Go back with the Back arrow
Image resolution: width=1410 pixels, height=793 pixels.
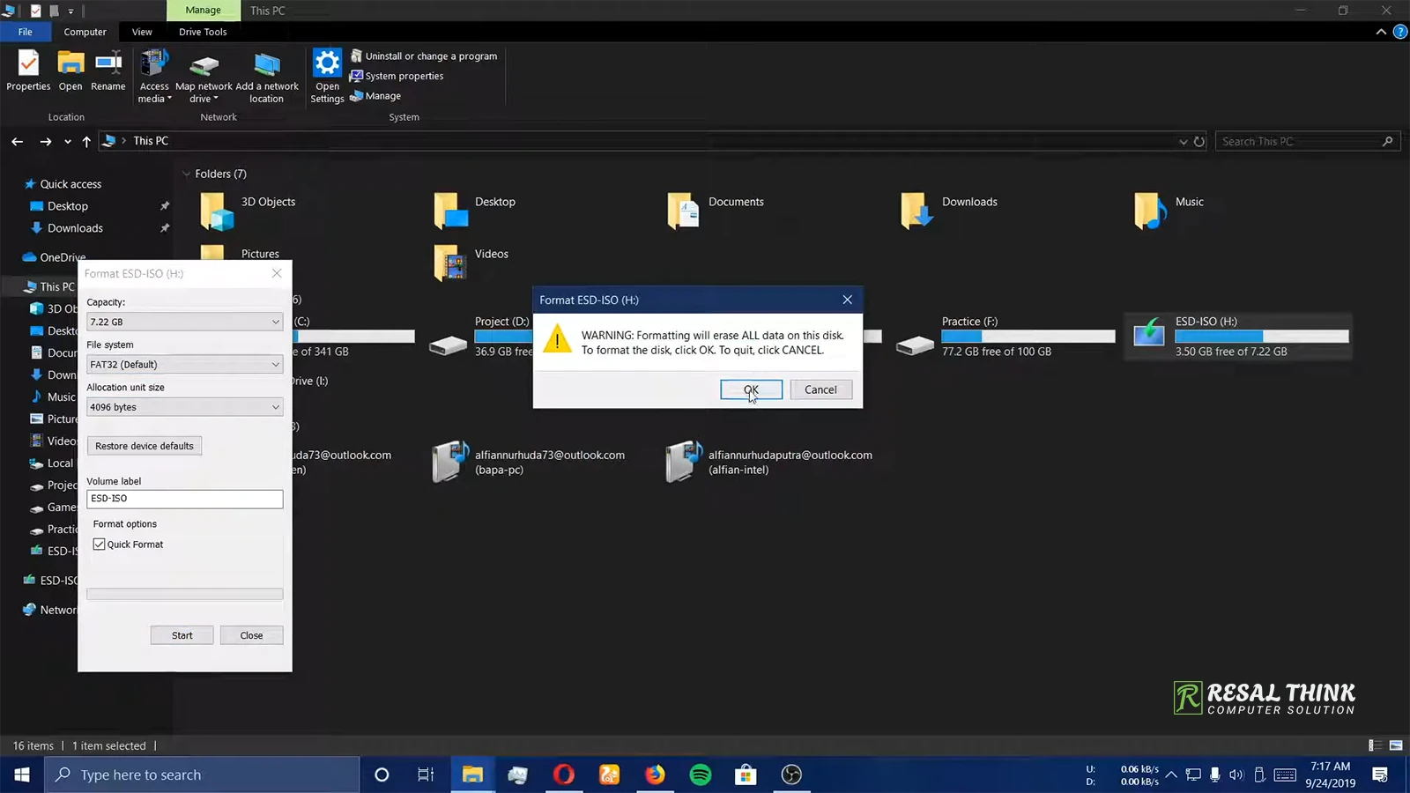coord(18,141)
